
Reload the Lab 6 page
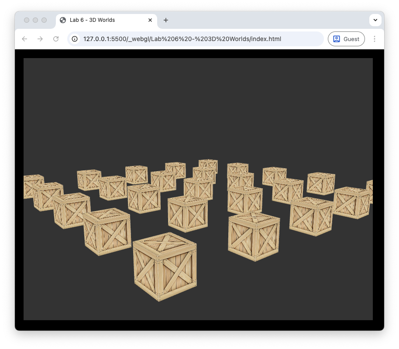coord(56,39)
